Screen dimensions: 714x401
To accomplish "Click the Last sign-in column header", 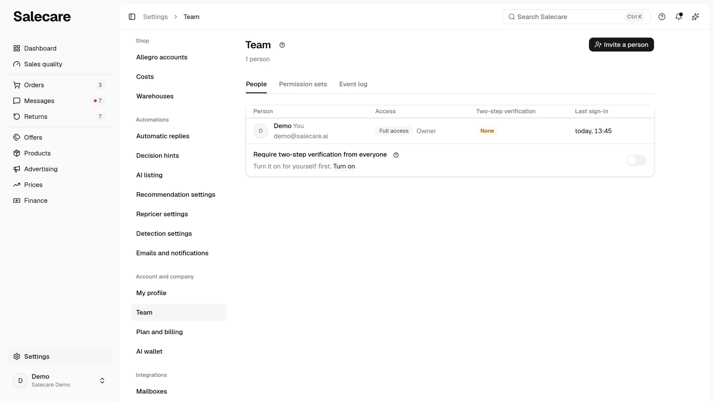I will [592, 111].
